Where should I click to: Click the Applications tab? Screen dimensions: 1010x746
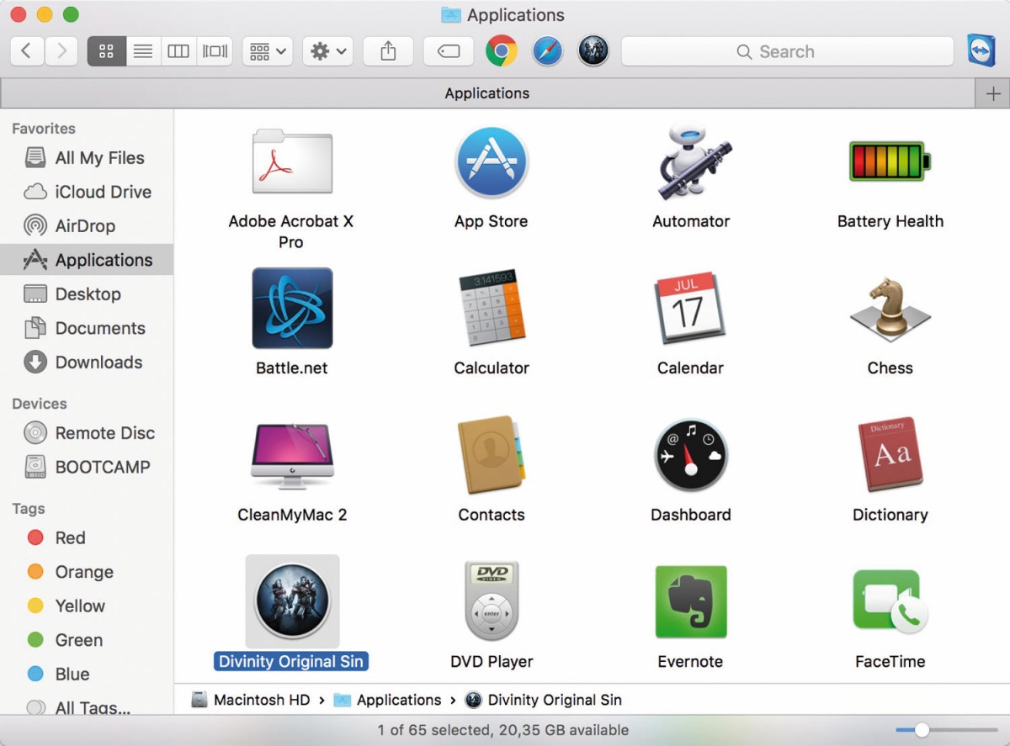pyautogui.click(x=487, y=93)
